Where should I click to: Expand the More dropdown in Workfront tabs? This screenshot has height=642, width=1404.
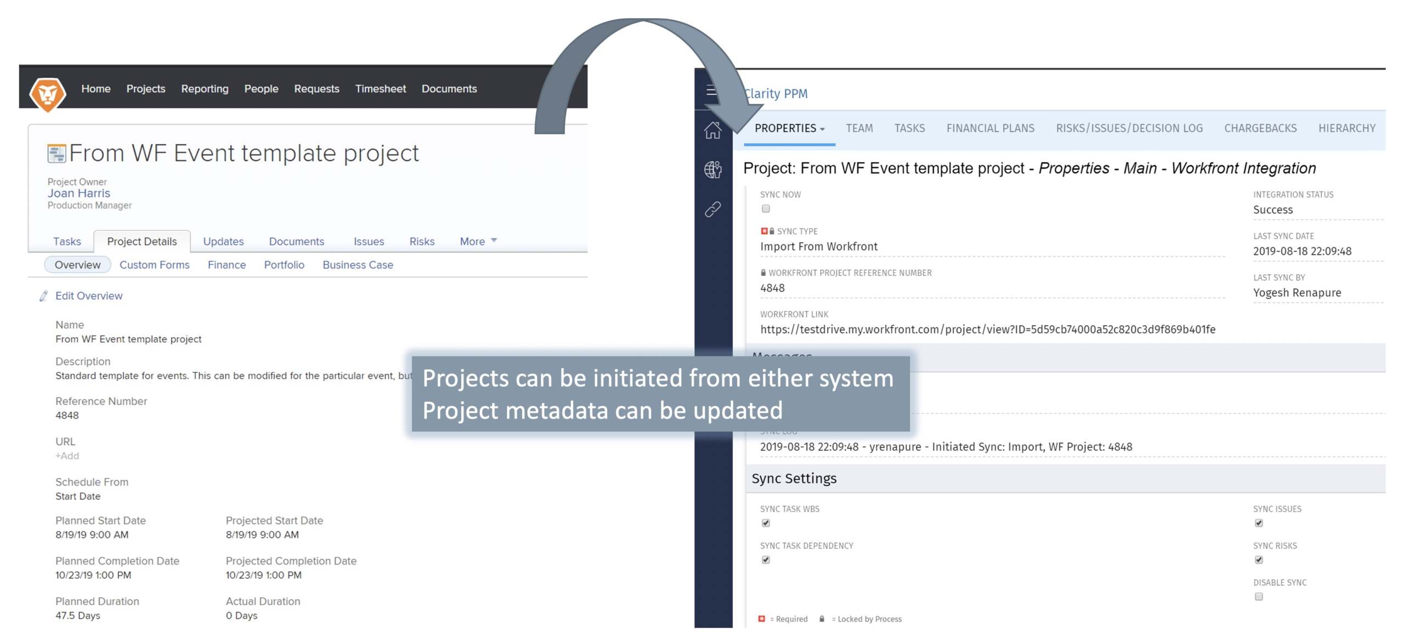point(478,241)
